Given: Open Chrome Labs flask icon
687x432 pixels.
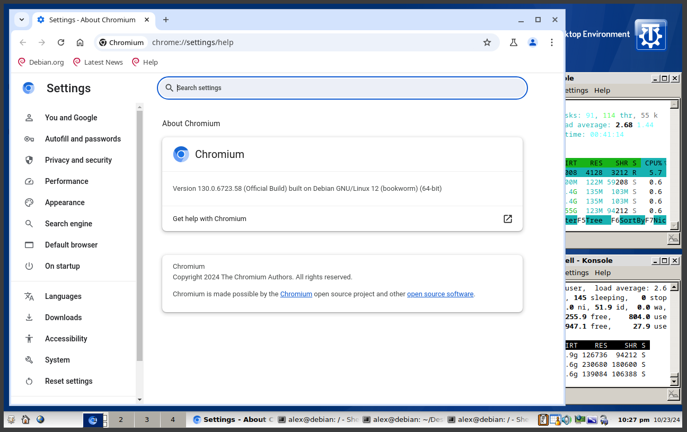Looking at the screenshot, I should [513, 42].
